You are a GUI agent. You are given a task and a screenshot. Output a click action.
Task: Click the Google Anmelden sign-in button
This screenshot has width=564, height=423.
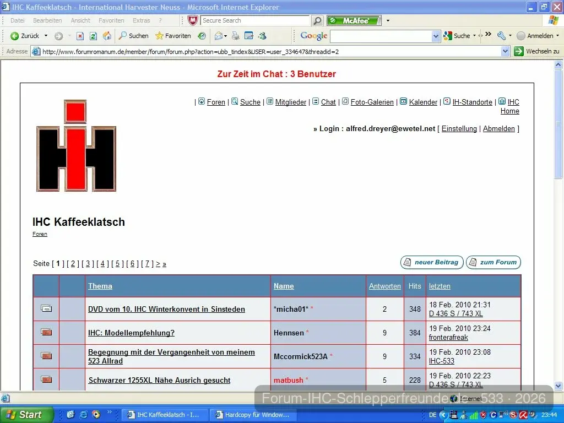[535, 36]
